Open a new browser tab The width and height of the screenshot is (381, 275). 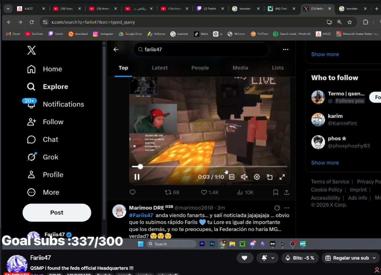[x=377, y=9]
